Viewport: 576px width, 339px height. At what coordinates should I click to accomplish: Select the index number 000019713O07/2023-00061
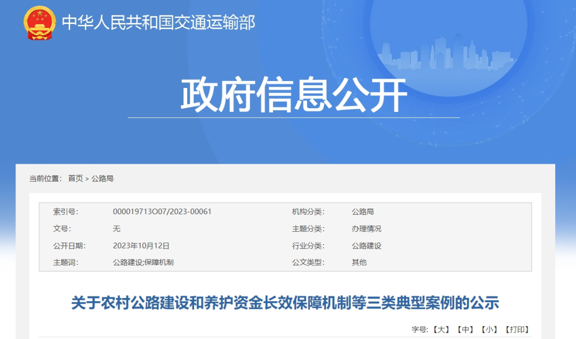click(x=162, y=212)
